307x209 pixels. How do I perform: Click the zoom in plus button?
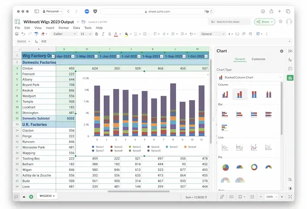pyautogui.click(x=282, y=197)
